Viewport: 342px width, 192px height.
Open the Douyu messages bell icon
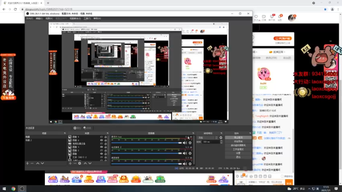pyautogui.click(x=279, y=17)
